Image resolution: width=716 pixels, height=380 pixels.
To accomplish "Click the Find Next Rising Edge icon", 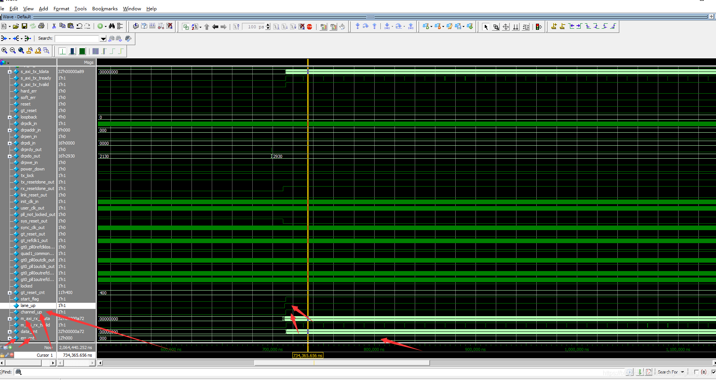I will pyautogui.click(x=613, y=26).
